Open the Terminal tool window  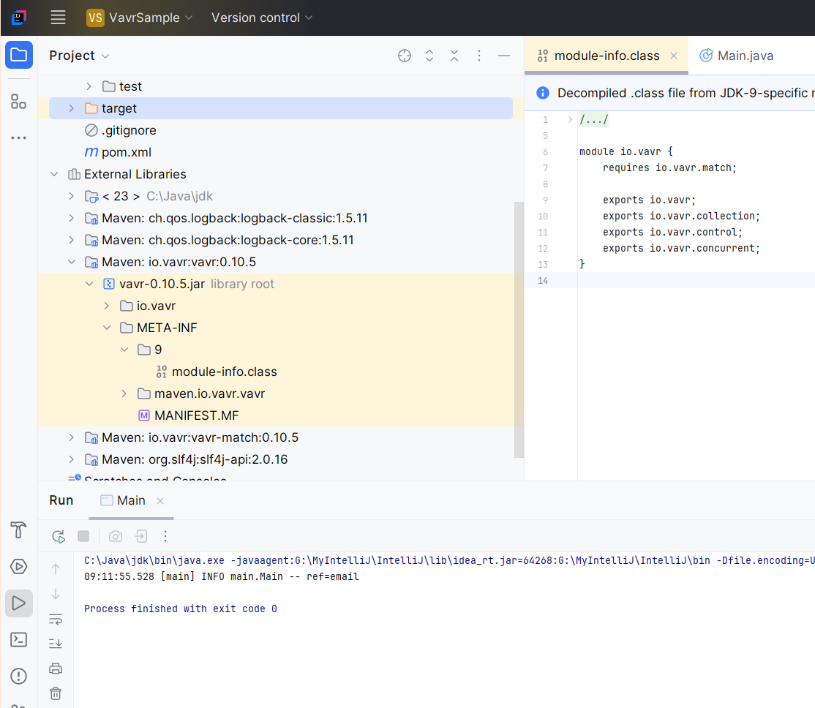(x=19, y=639)
